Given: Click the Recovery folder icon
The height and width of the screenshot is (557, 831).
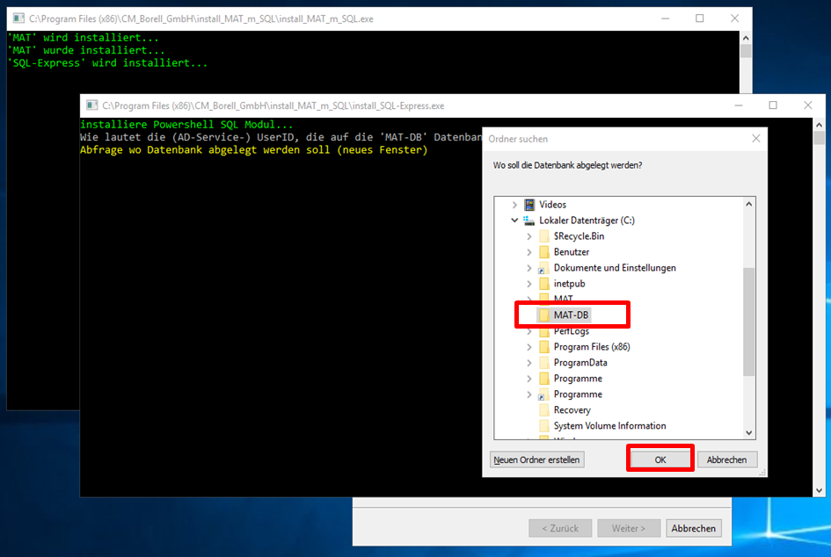Looking at the screenshot, I should pyautogui.click(x=544, y=410).
